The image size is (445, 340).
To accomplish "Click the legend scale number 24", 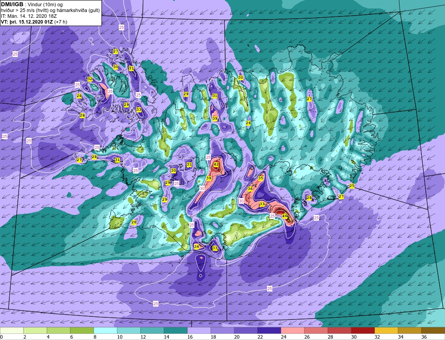I will [283, 337].
